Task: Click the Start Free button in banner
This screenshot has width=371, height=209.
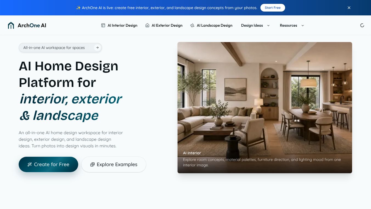Action: [x=273, y=8]
